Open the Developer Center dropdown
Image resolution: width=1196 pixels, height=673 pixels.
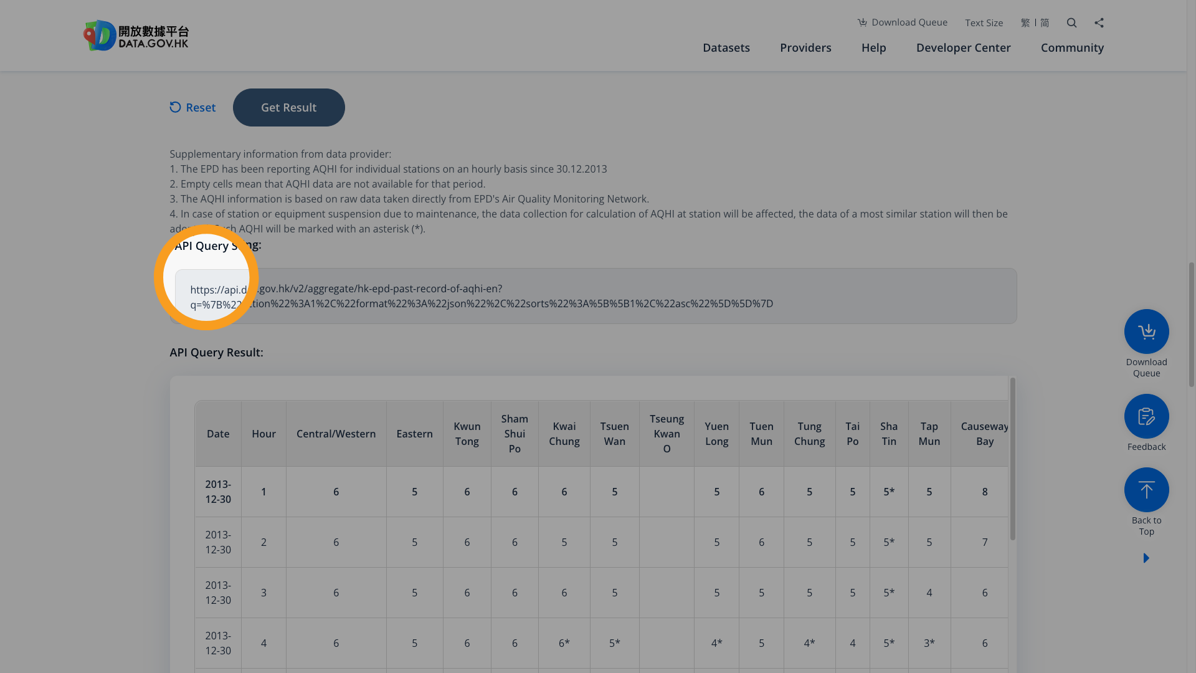point(963,47)
